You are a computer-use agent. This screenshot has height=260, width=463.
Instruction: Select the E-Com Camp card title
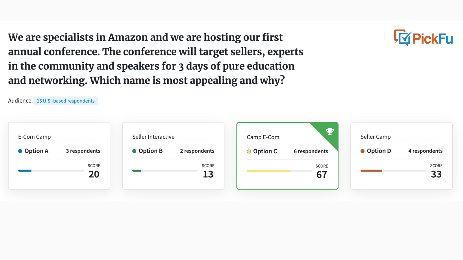34,137
